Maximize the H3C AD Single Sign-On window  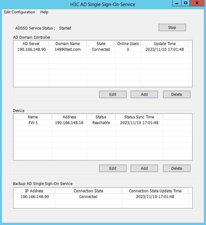click(185, 3)
